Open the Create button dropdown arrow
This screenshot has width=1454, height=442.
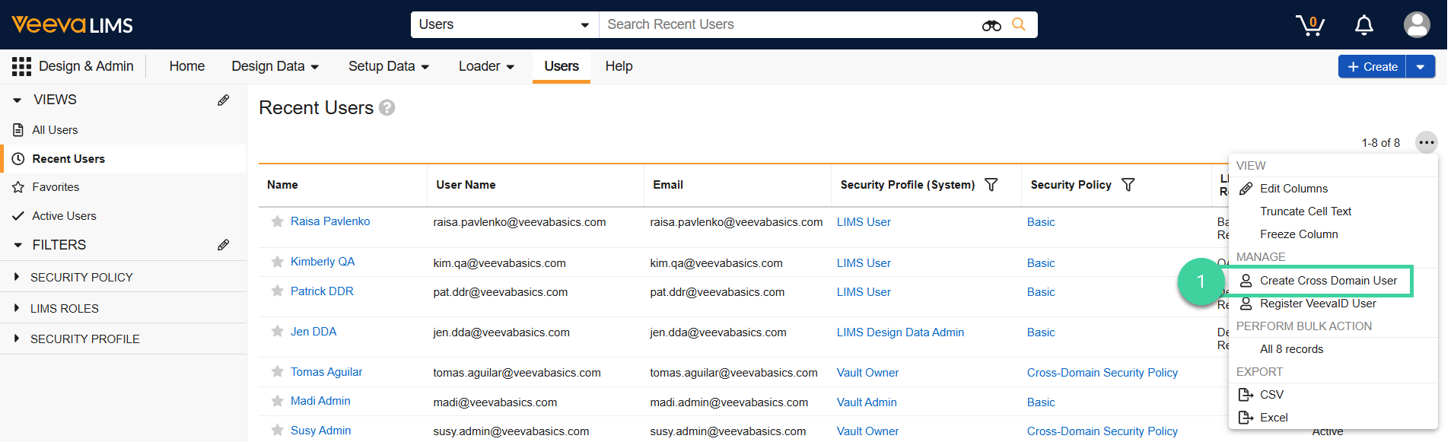coord(1420,67)
